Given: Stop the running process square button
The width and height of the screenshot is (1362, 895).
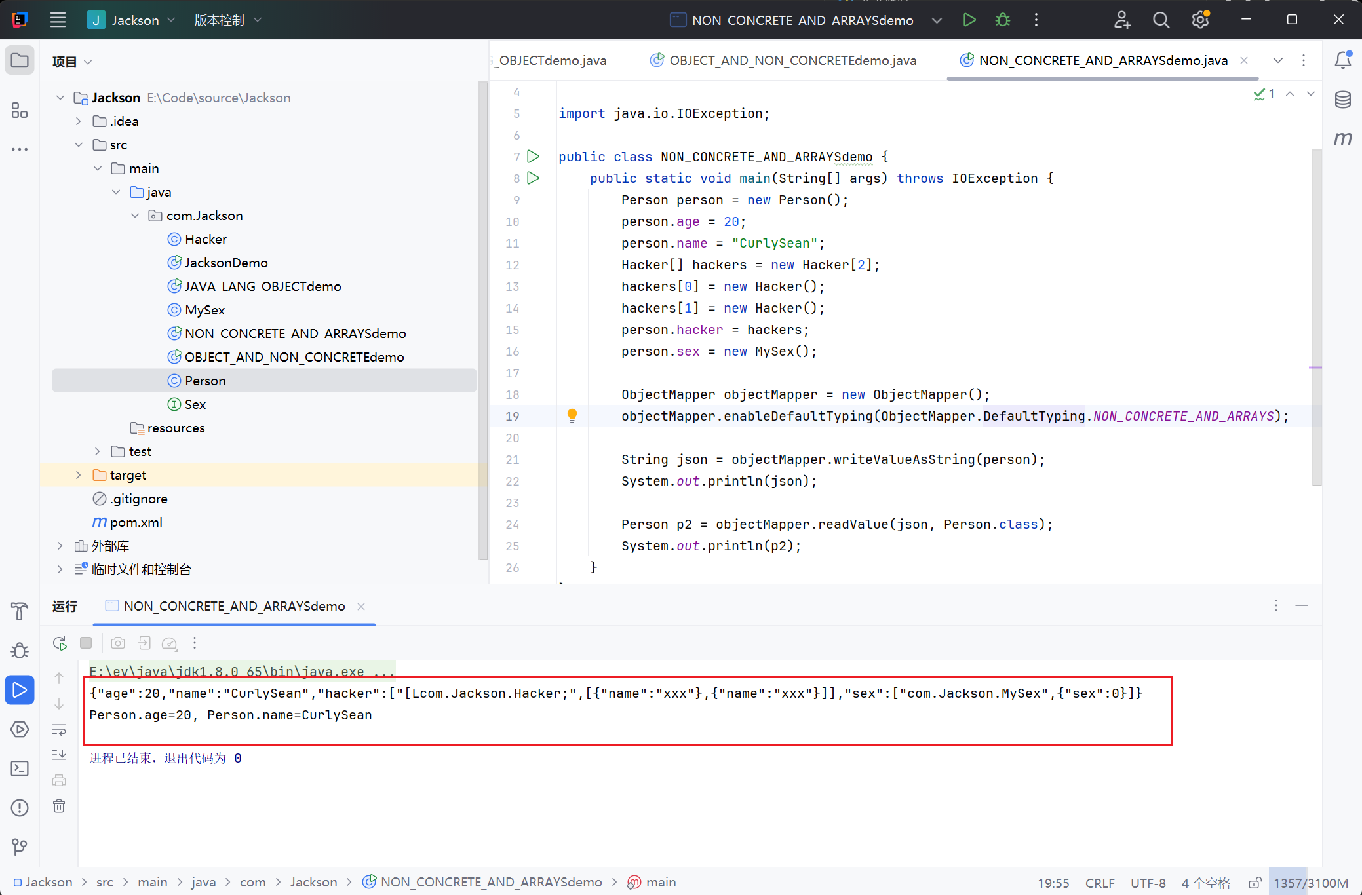Looking at the screenshot, I should (86, 643).
